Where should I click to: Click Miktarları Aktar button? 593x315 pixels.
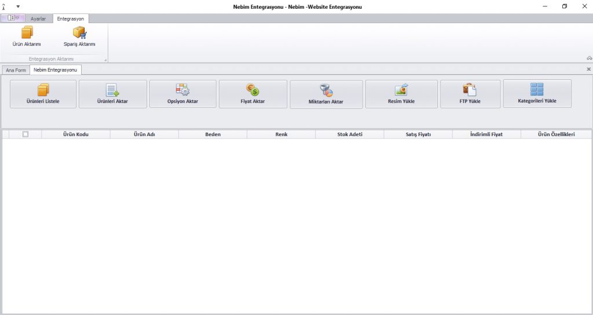(326, 94)
